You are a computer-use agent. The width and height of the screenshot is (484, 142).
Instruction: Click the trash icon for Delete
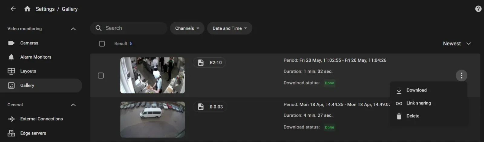tap(399, 116)
